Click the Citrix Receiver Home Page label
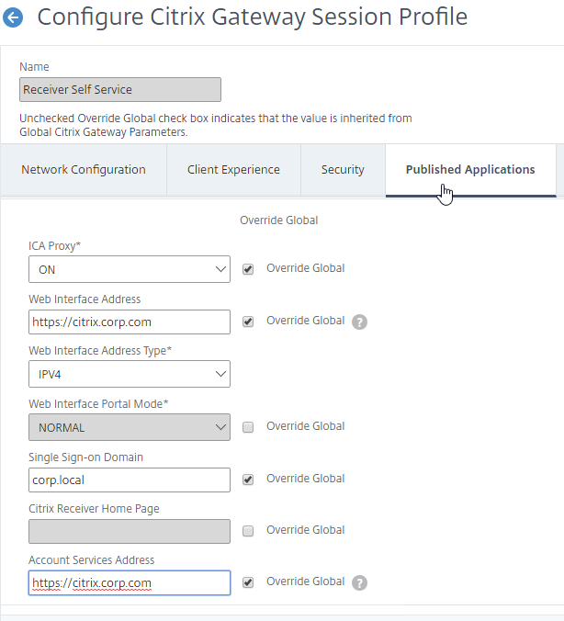Screen dimensions: 564x621 point(94,509)
